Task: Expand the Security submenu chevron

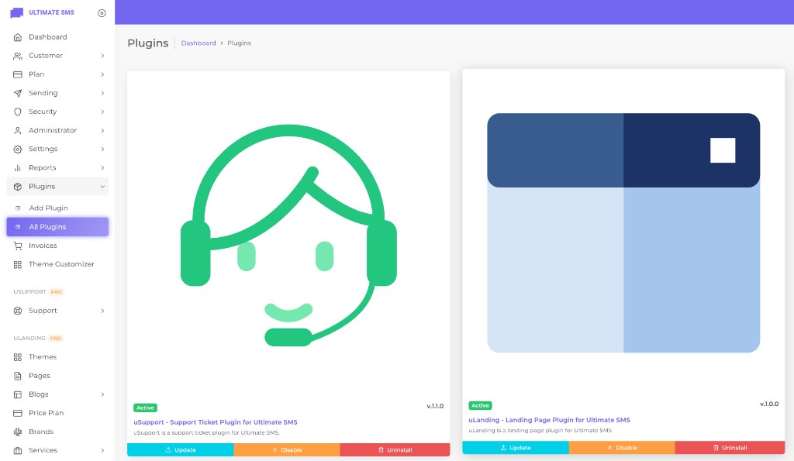Action: tap(102, 112)
